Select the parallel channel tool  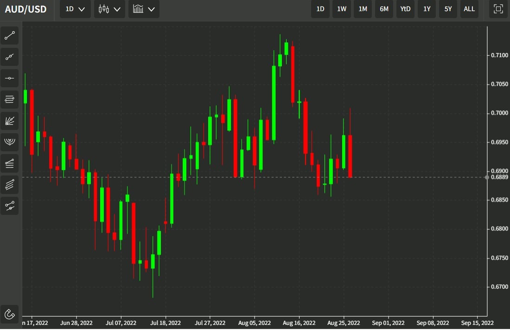pyautogui.click(x=9, y=185)
